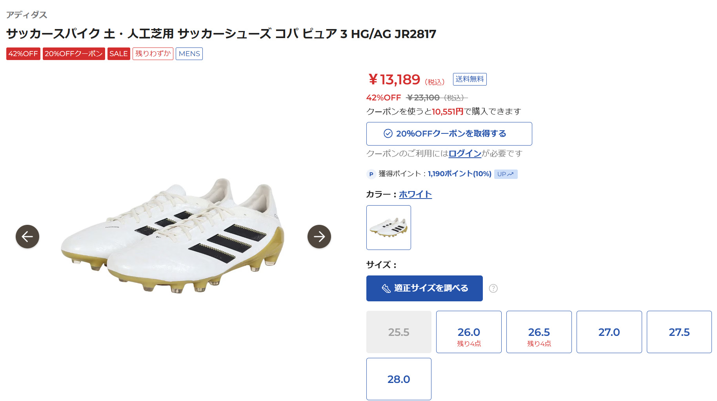Go to the previous product image
Screen dimensions: 717x401
(x=27, y=237)
